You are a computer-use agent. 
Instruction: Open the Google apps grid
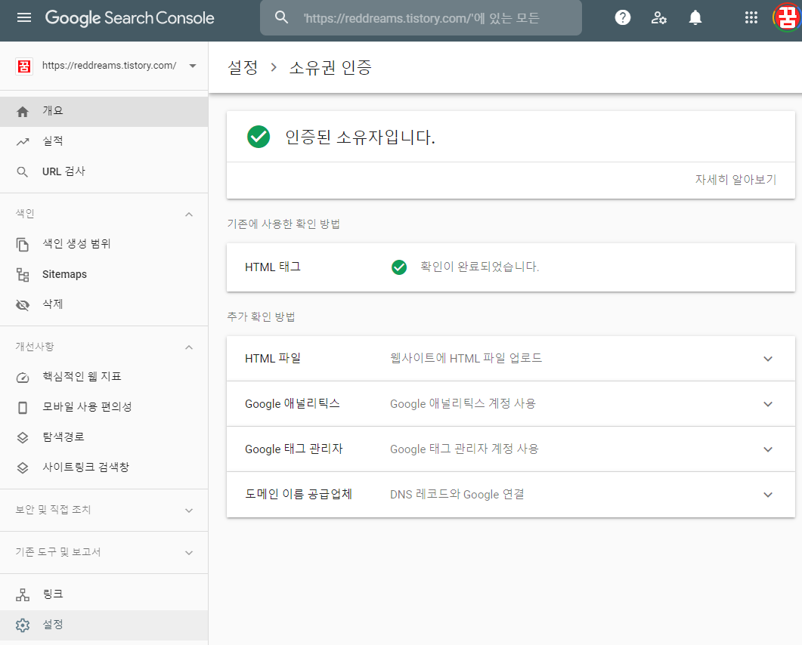(751, 18)
